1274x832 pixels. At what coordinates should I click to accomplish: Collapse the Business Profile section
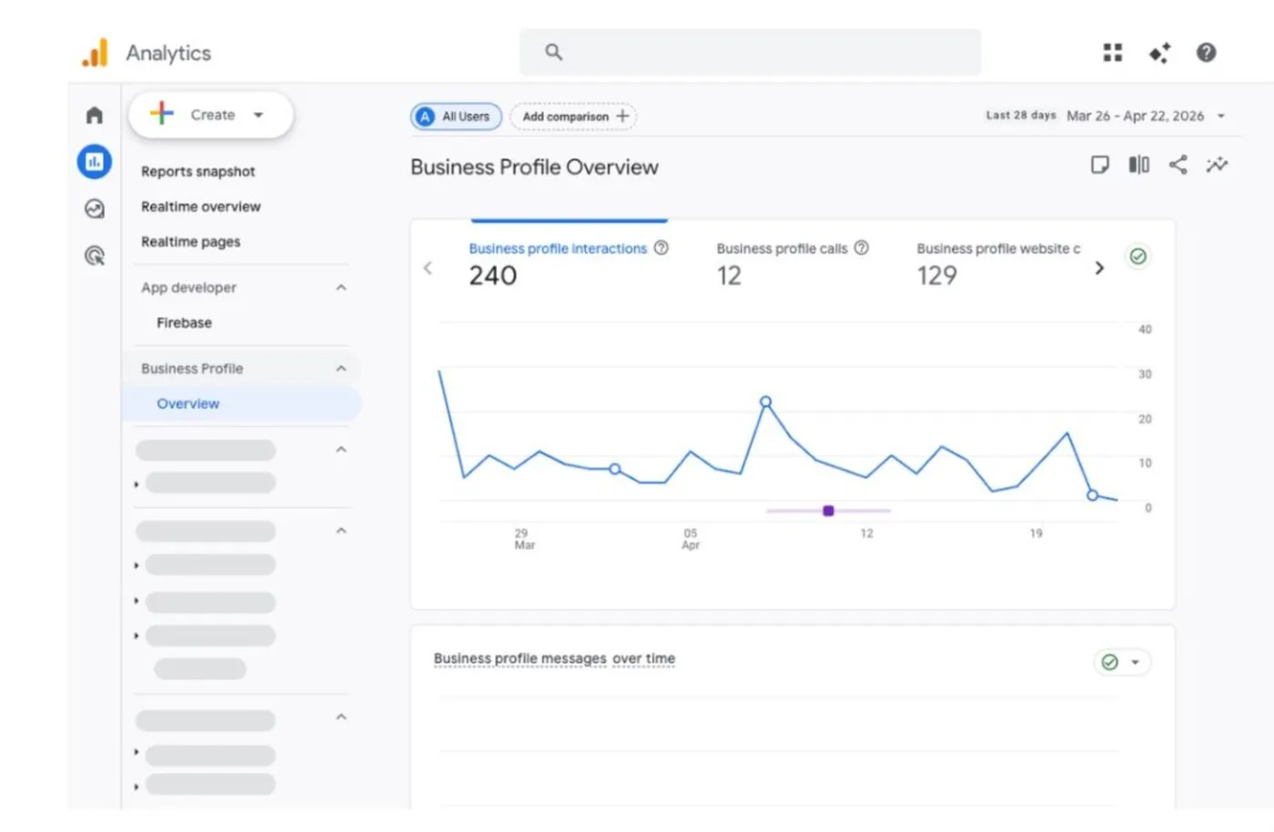pos(341,369)
